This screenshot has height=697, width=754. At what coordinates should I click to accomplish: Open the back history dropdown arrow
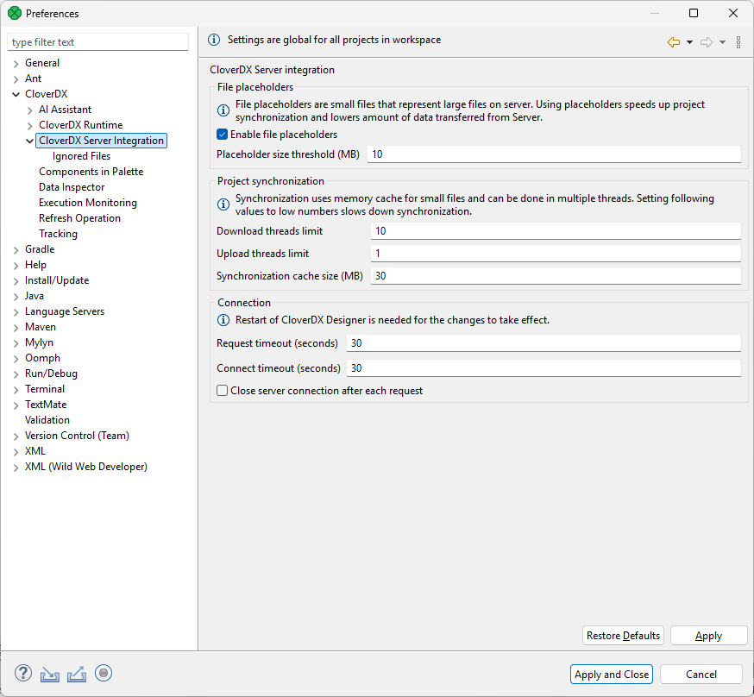point(689,42)
